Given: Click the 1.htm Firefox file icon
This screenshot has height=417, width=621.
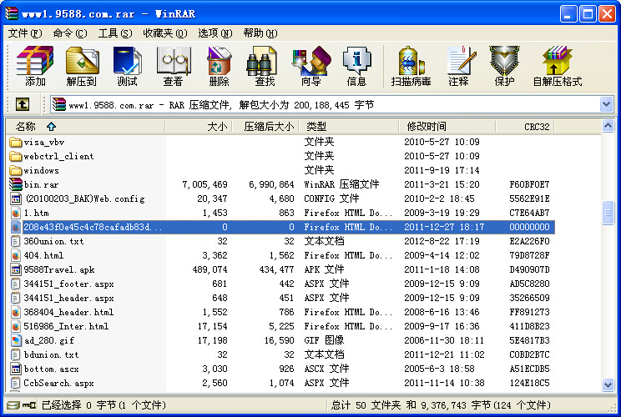Looking at the screenshot, I should pyautogui.click(x=16, y=213).
